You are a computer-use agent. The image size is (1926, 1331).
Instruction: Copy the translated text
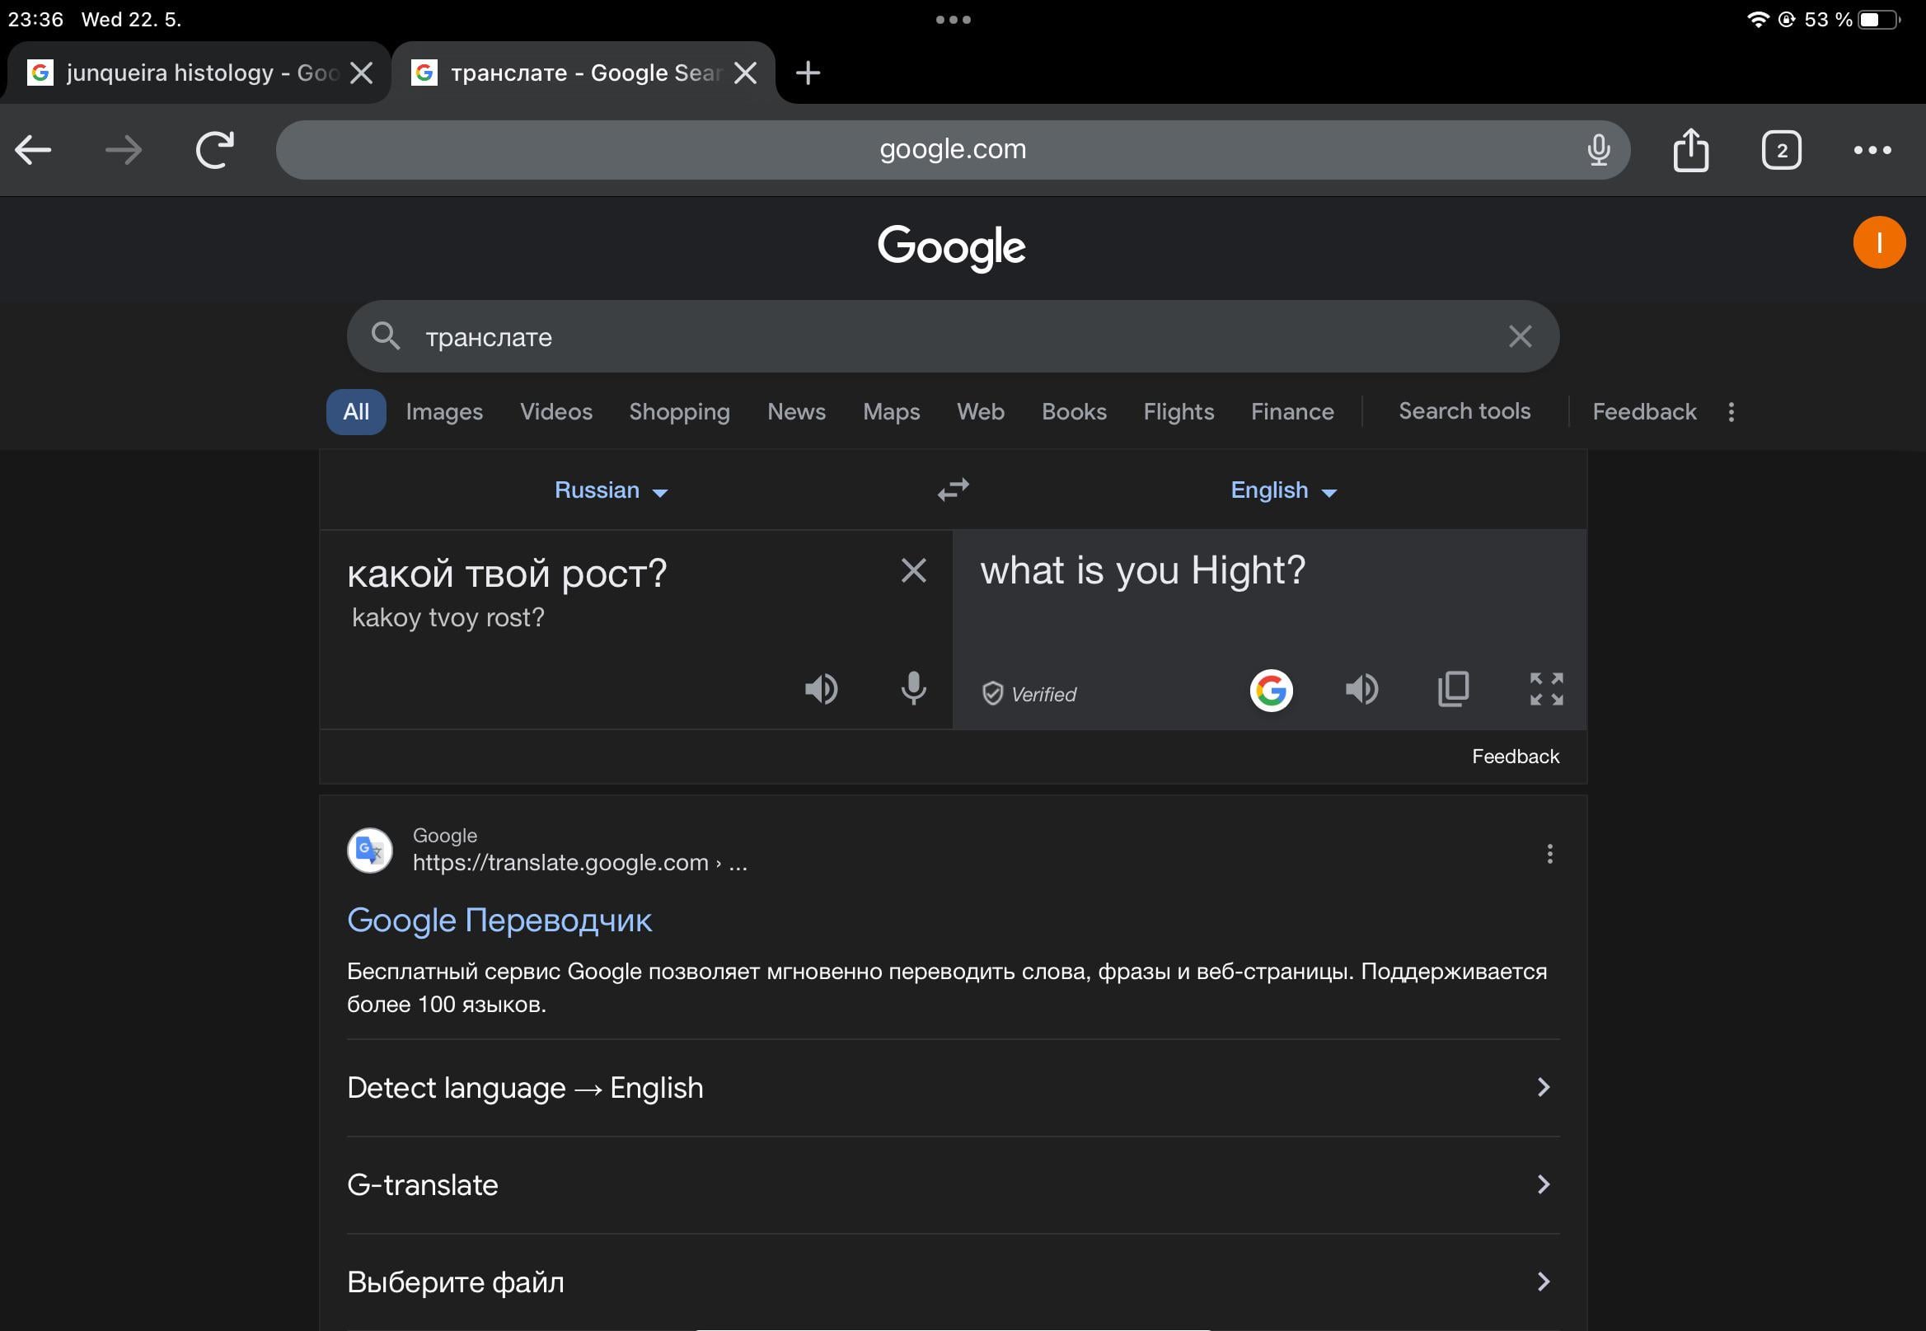pos(1453,689)
